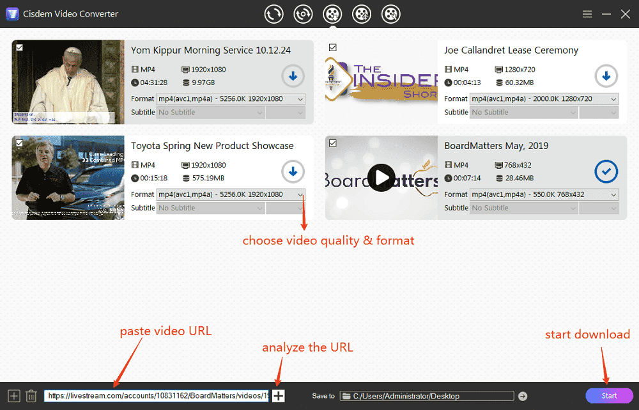Open Subtitle dropdown for Joe Callandret video

coord(524,112)
